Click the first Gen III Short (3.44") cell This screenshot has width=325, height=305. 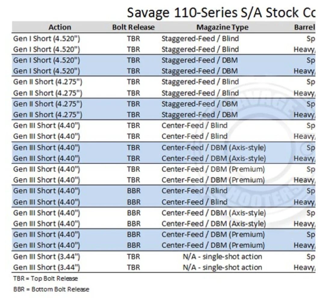tap(47, 257)
